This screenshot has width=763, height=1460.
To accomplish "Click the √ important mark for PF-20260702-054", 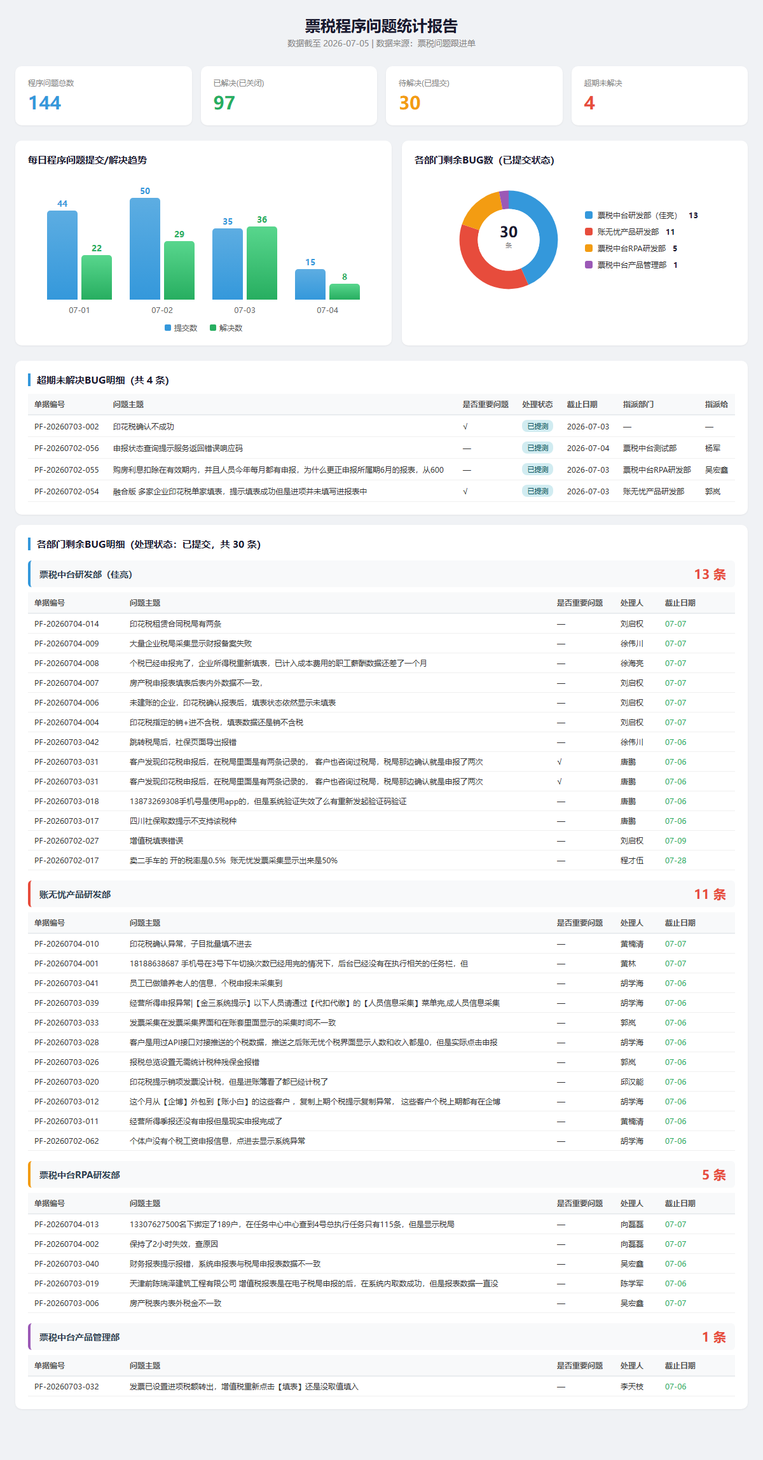I will tap(465, 491).
